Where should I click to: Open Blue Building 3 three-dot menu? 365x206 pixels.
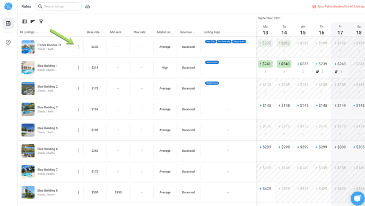(x=79, y=109)
